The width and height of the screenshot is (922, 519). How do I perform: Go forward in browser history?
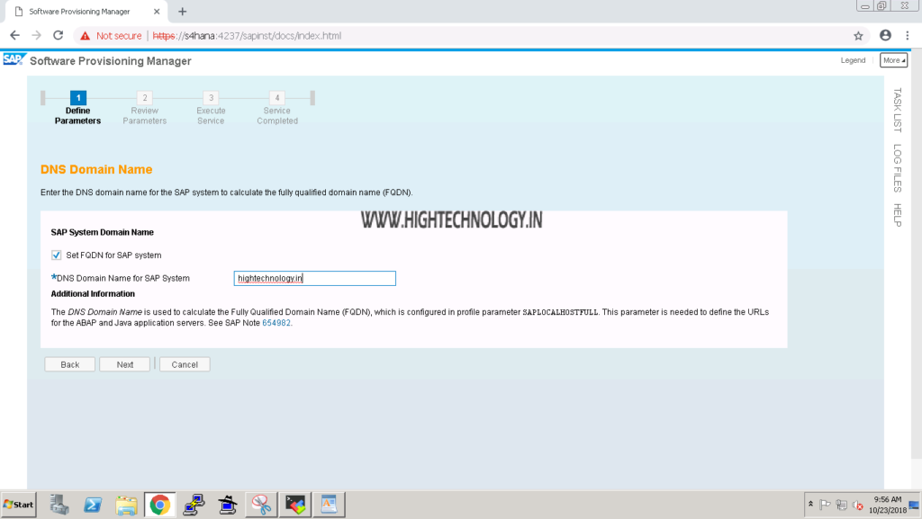coord(36,36)
